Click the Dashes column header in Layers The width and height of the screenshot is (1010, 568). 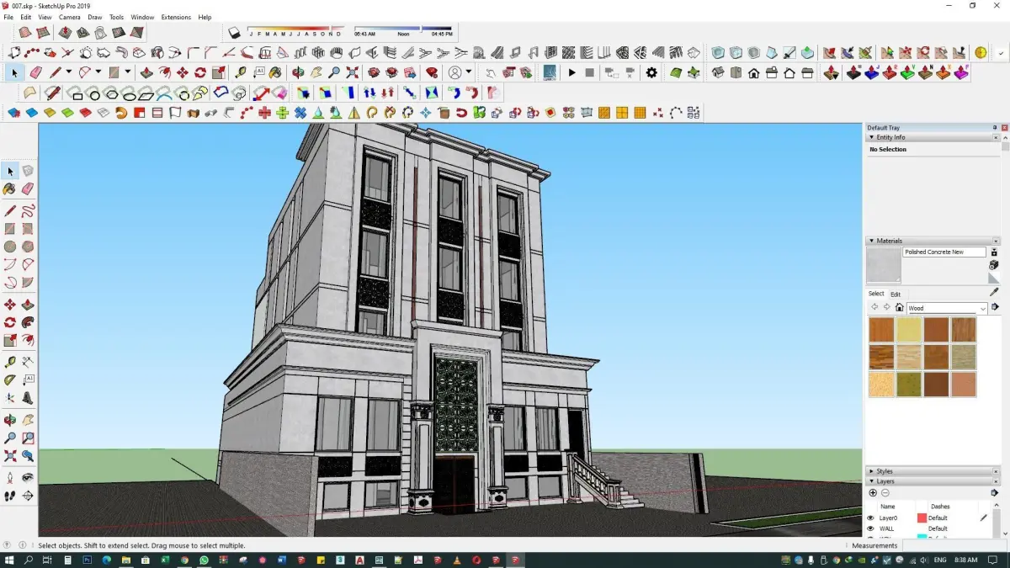[940, 507]
